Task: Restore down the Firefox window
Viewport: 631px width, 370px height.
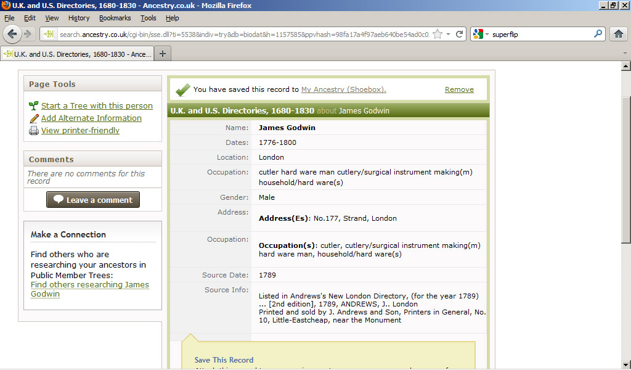Action: click(x=613, y=5)
